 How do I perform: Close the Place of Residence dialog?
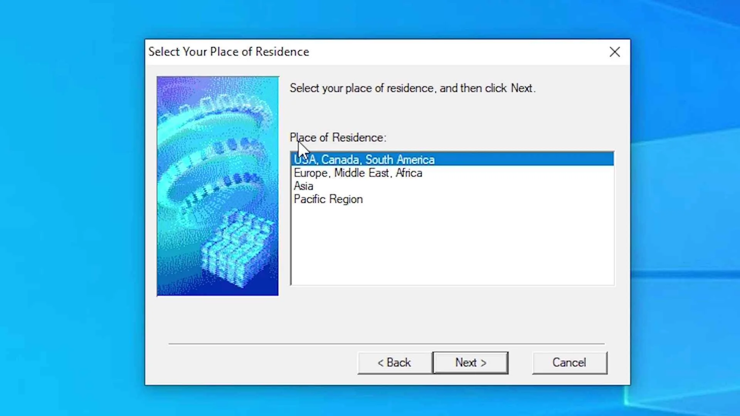[615, 52]
